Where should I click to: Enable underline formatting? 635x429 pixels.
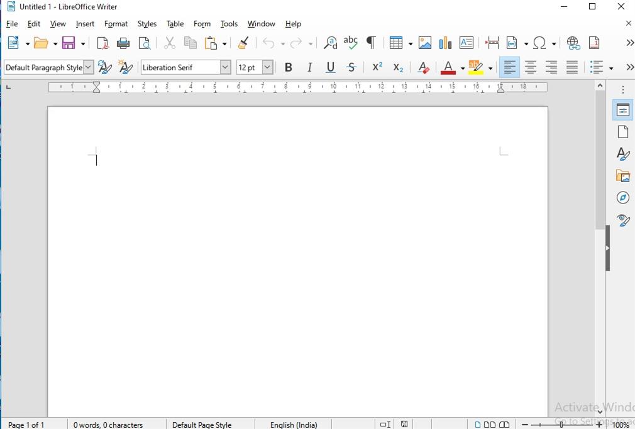click(x=330, y=67)
